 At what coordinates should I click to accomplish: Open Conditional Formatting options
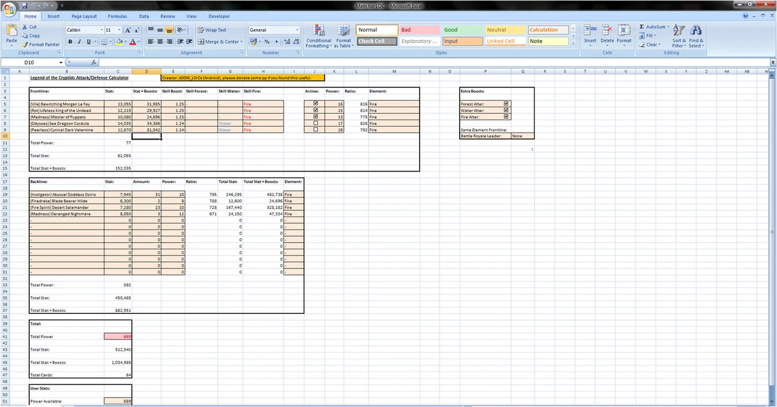coord(318,35)
